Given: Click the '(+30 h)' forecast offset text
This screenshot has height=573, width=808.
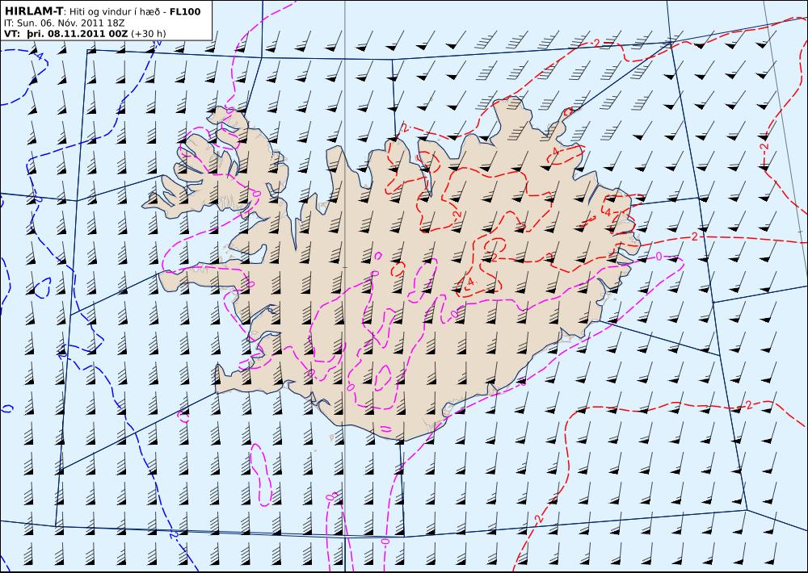Looking at the screenshot, I should pyautogui.click(x=149, y=34).
